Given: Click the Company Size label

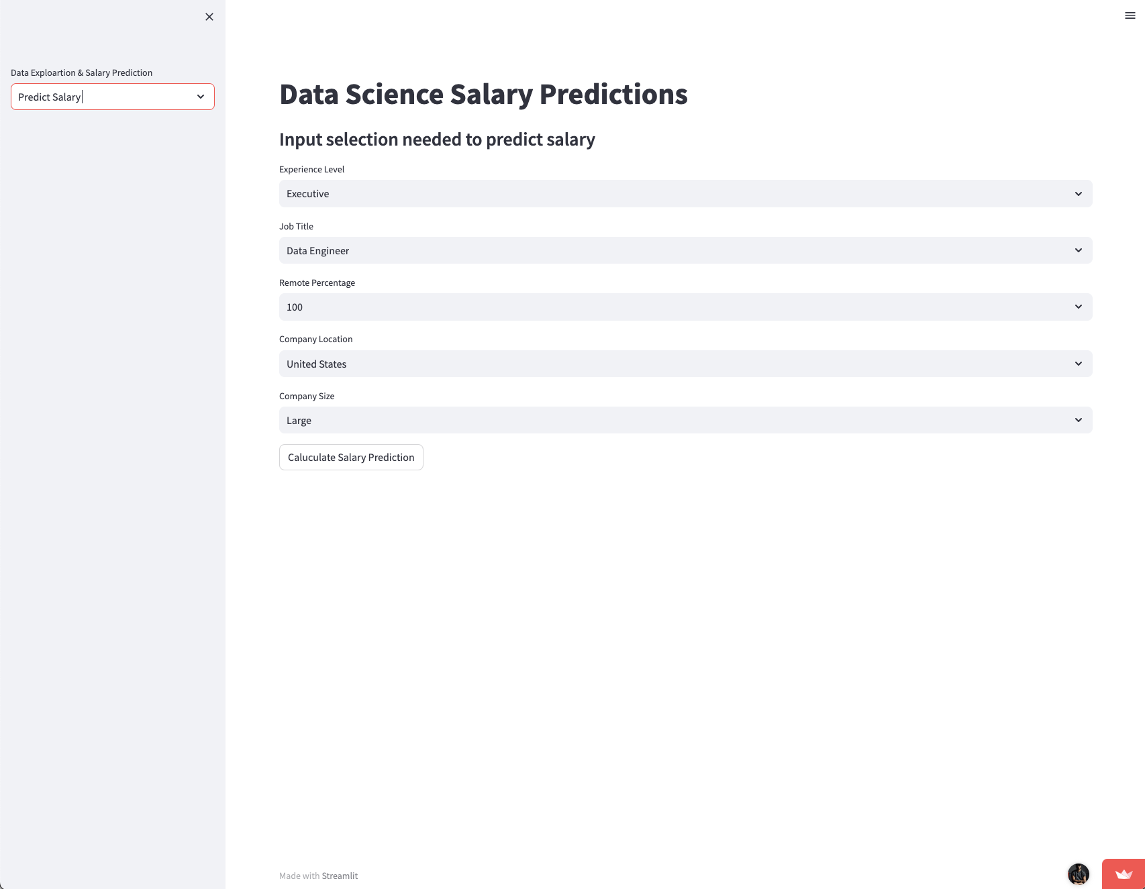Looking at the screenshot, I should [307, 396].
